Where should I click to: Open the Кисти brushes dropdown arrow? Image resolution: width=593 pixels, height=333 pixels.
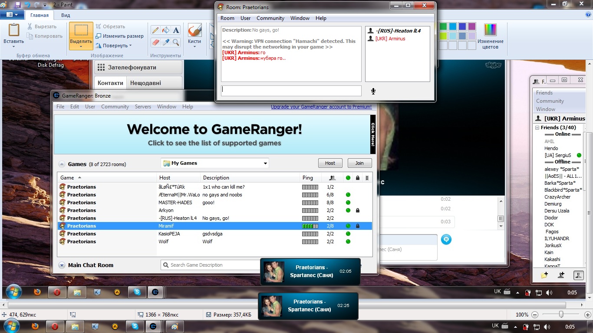pyautogui.click(x=194, y=46)
